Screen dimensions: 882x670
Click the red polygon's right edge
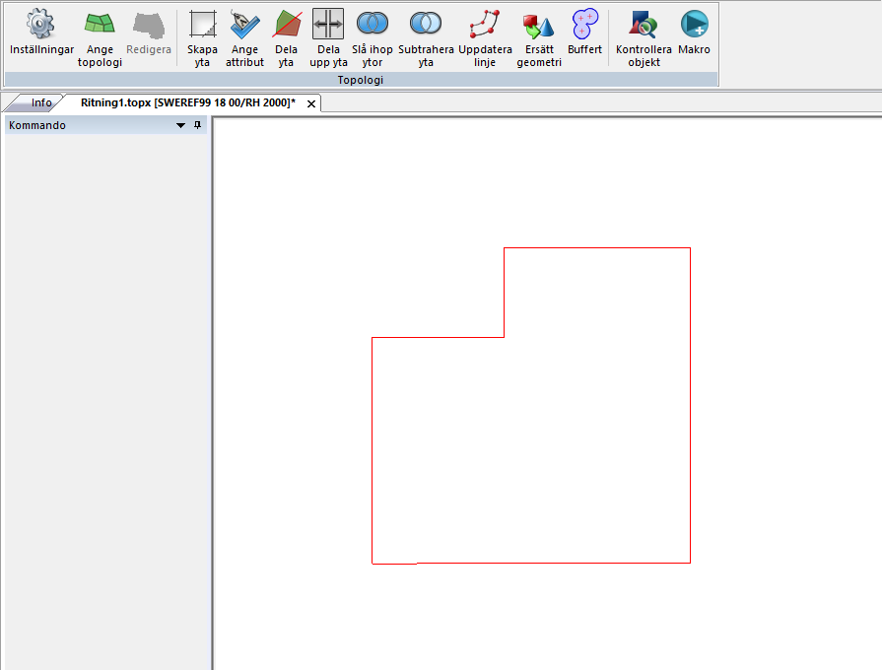(x=690, y=404)
